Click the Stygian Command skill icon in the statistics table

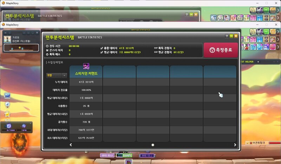click(x=86, y=66)
